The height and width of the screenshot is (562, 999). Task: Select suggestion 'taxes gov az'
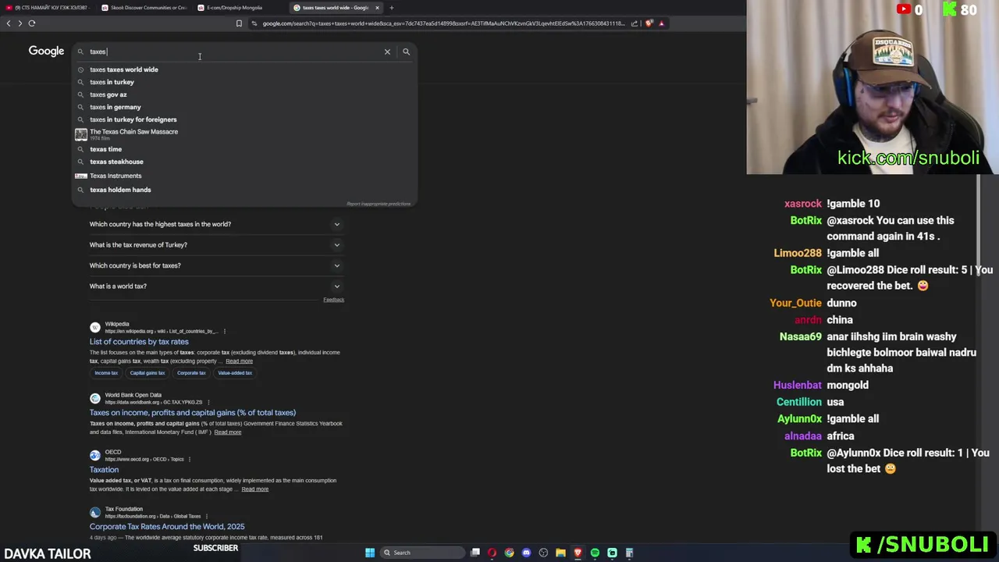pyautogui.click(x=244, y=94)
